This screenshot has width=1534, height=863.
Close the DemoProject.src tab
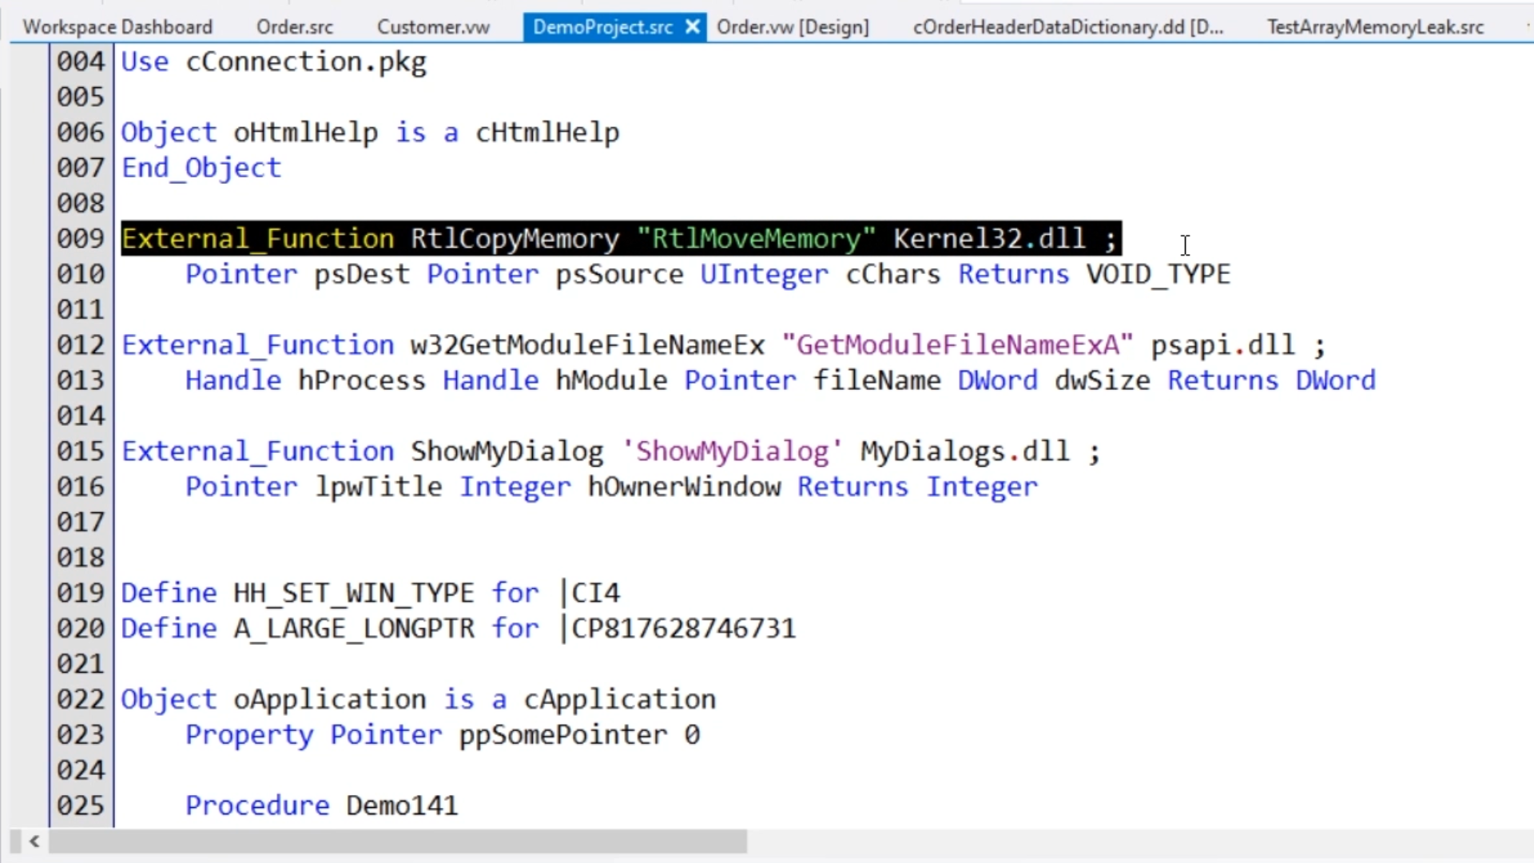point(693,27)
